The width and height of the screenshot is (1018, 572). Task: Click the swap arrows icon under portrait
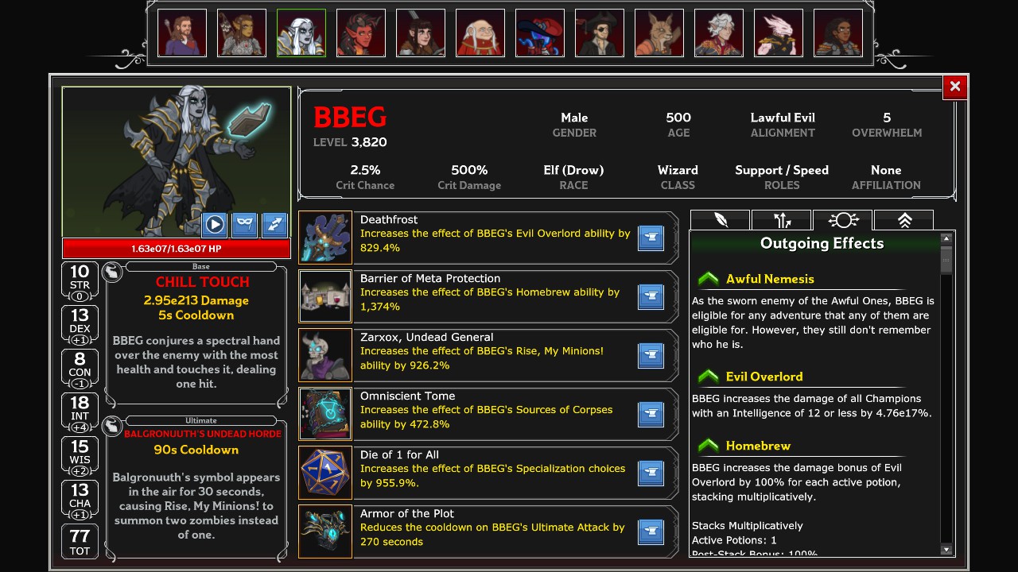(x=274, y=225)
